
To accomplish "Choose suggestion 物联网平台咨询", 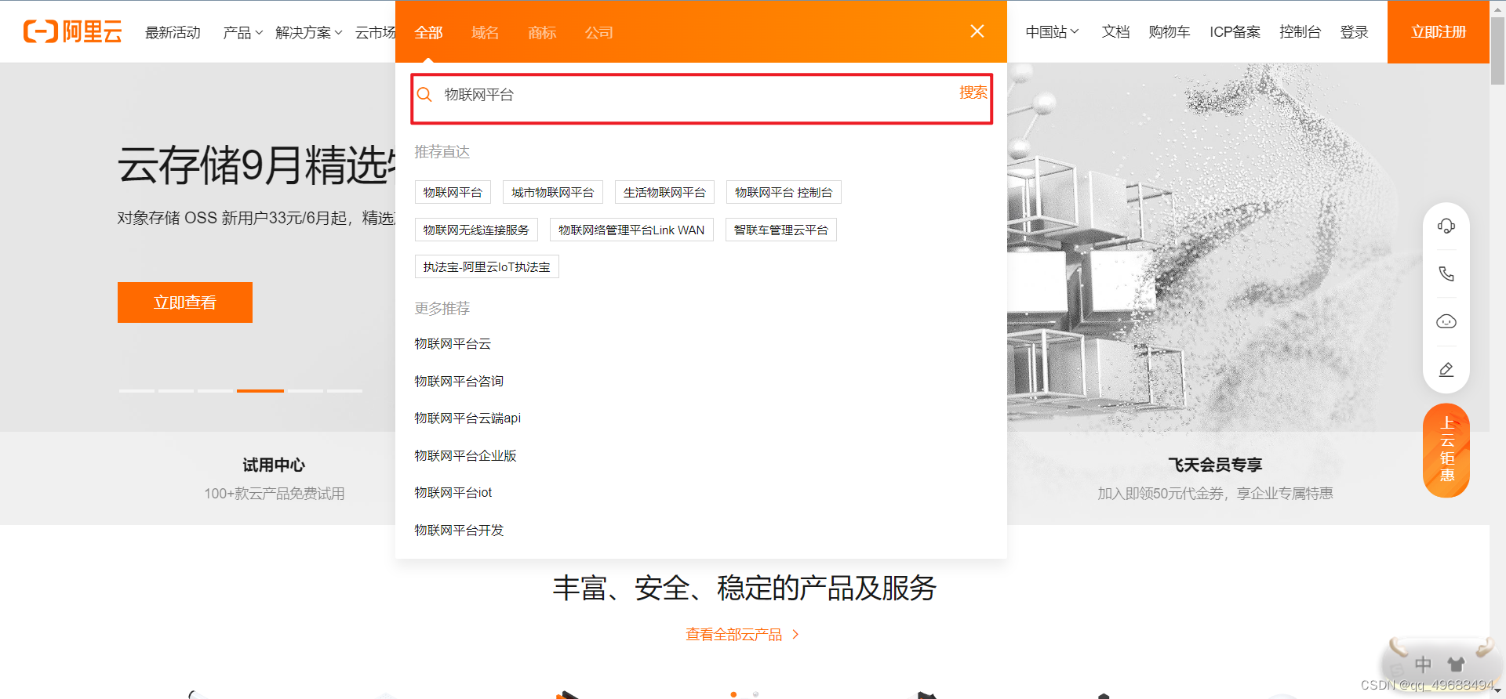I will coord(459,382).
